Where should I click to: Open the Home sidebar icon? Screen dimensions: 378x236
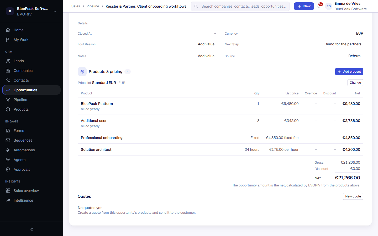(8, 30)
